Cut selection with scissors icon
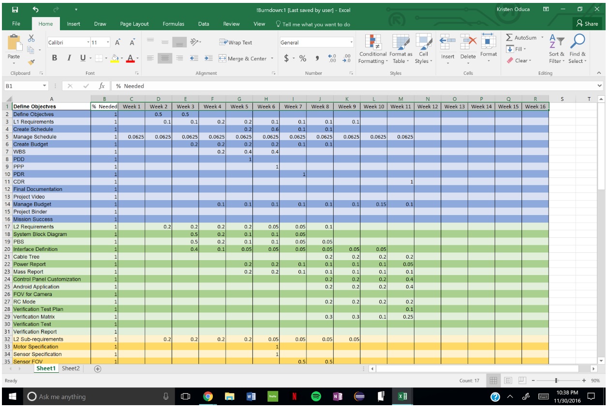This screenshot has height=410, width=609. (x=31, y=38)
